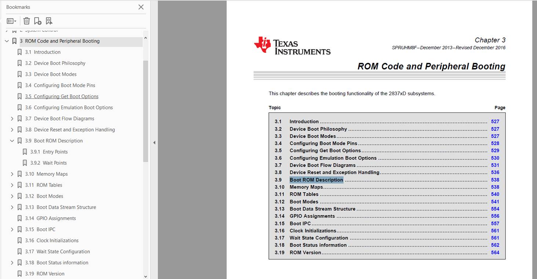Follow TOC link Wait State Configuration

click(319, 238)
